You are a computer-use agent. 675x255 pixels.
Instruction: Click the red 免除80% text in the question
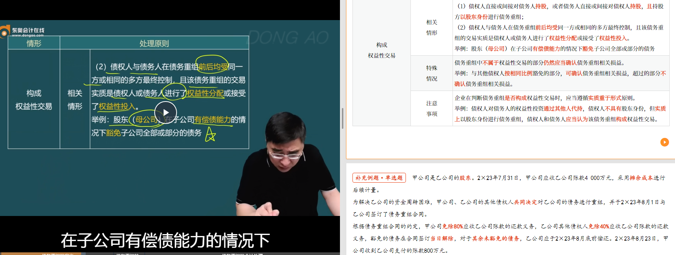[x=453, y=227]
